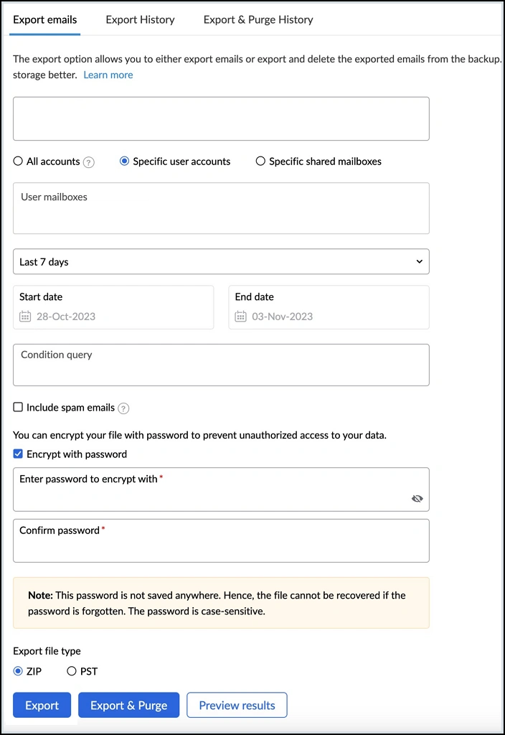This screenshot has width=505, height=735.
Task: Select the All accounts option
Action: (17, 161)
